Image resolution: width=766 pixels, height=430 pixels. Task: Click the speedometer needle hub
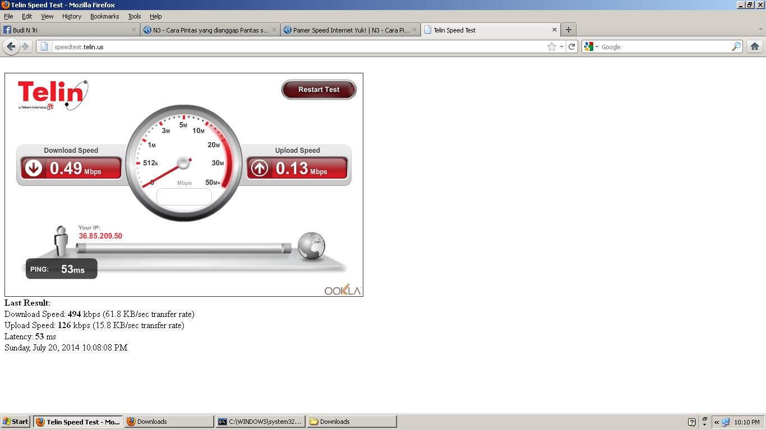click(183, 163)
